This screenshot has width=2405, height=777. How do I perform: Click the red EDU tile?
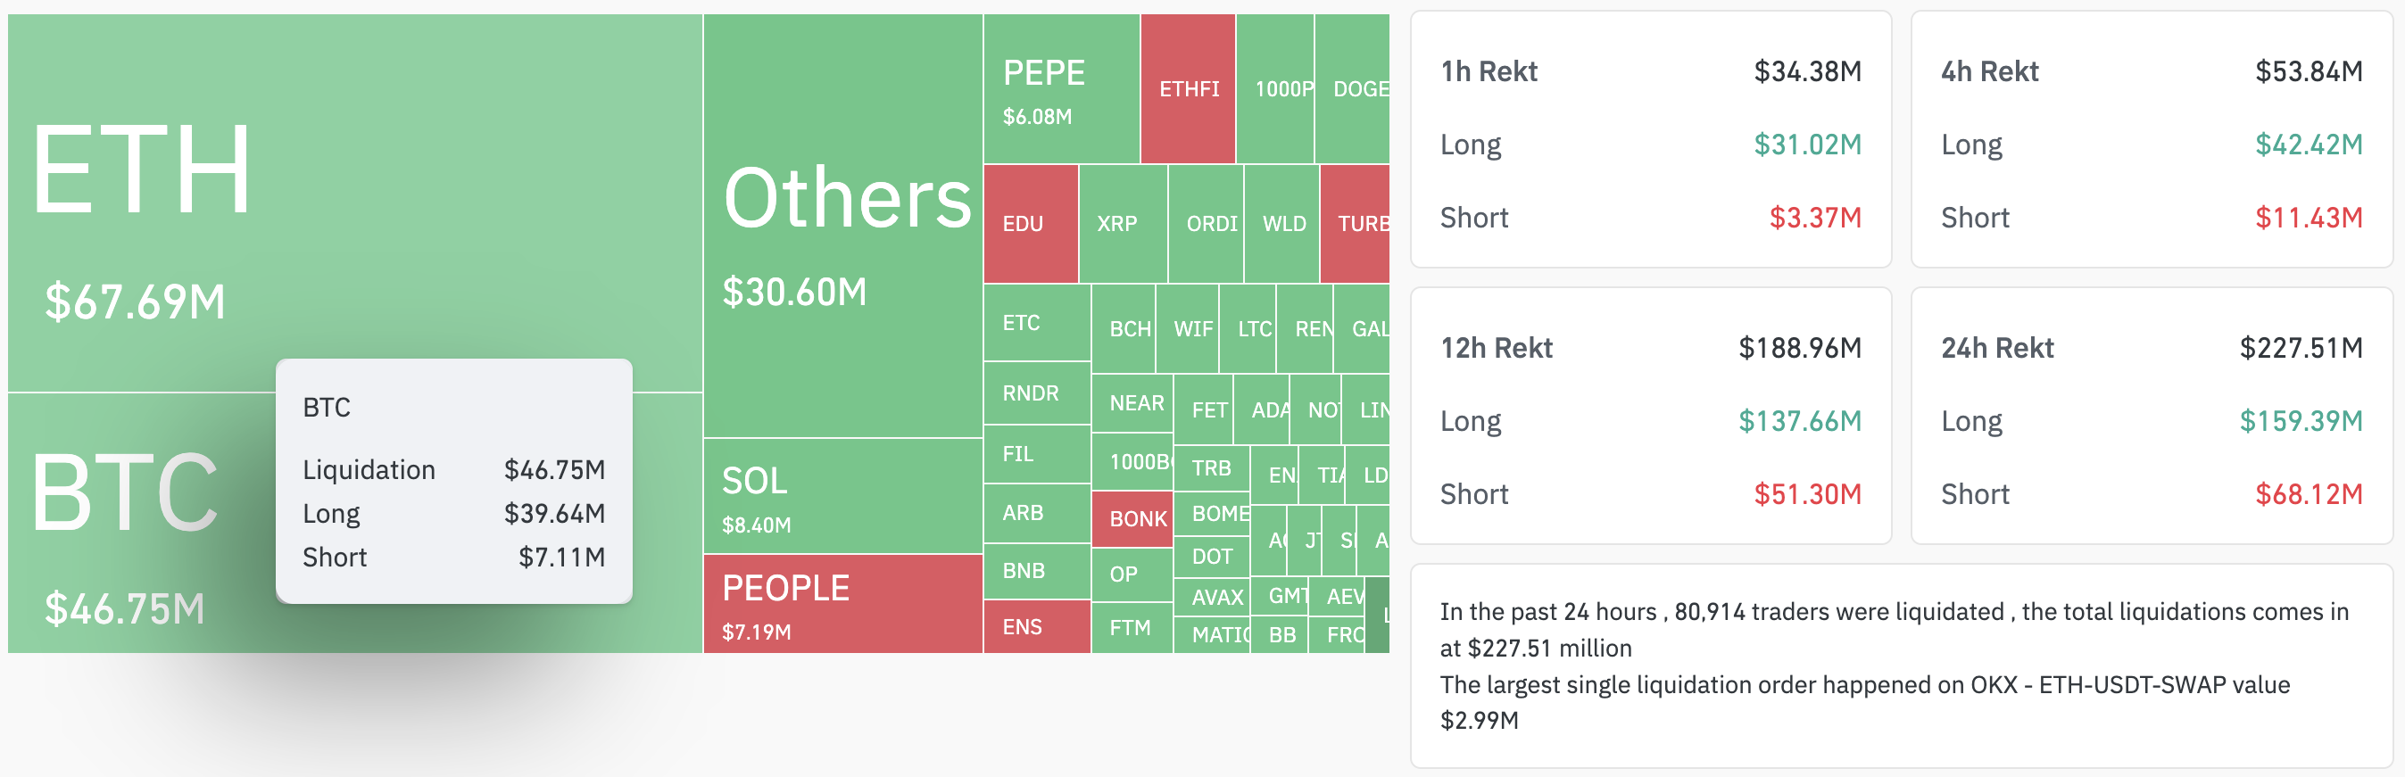tap(1031, 224)
